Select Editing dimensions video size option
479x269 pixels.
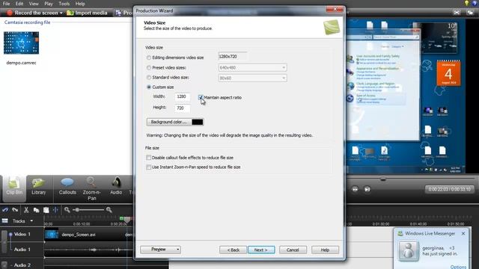149,58
